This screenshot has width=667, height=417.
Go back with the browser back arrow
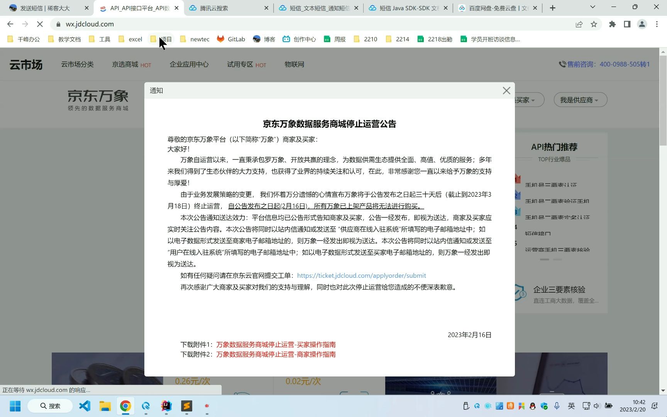coord(10,24)
